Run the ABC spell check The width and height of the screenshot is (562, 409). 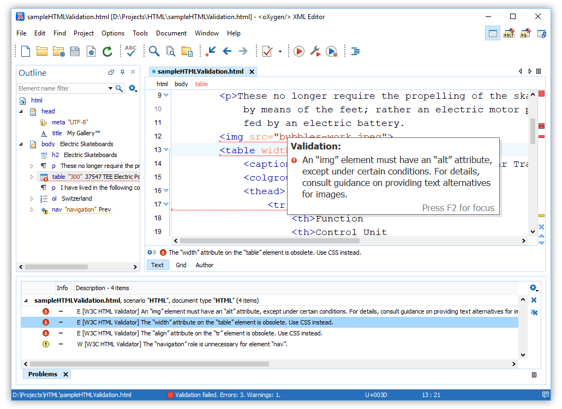coord(131,51)
